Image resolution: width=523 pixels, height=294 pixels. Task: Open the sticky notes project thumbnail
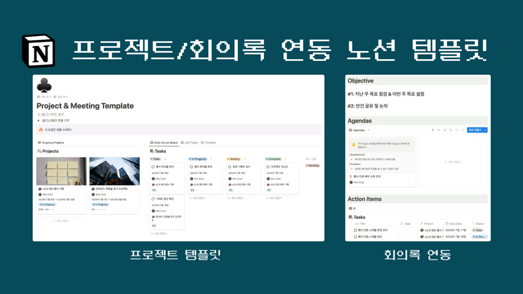coord(61,171)
